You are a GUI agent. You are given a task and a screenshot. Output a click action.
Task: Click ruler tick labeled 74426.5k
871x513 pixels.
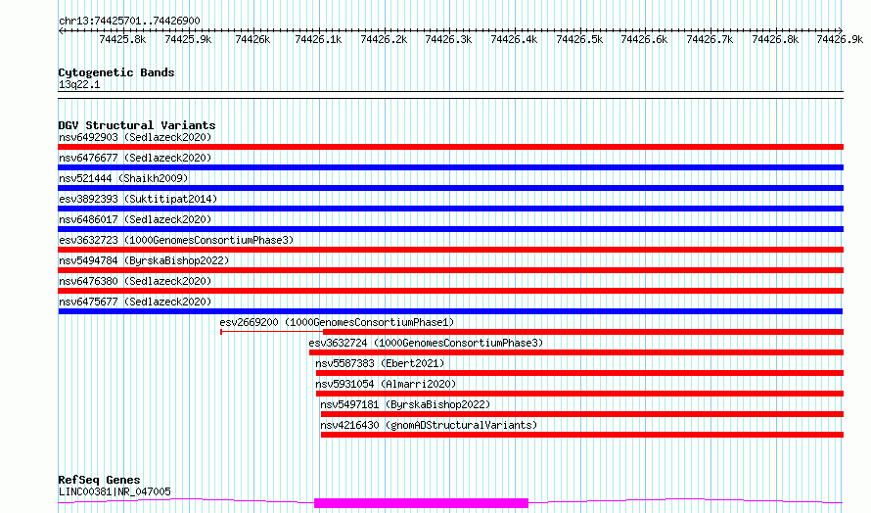pos(579,39)
